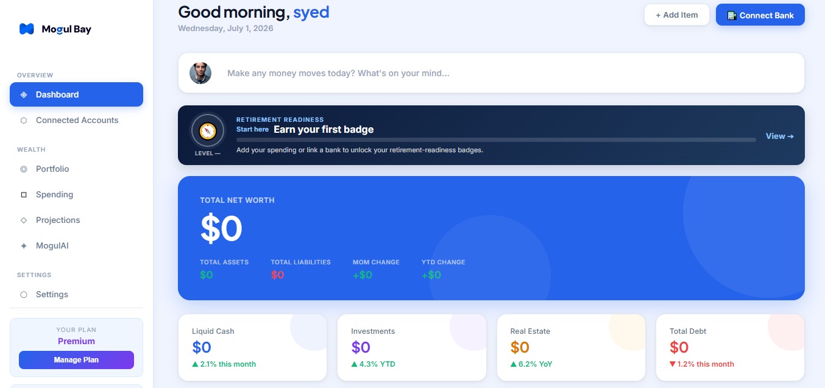Image resolution: width=825 pixels, height=388 pixels.
Task: Open Connected Accounts page
Action: tap(76, 120)
